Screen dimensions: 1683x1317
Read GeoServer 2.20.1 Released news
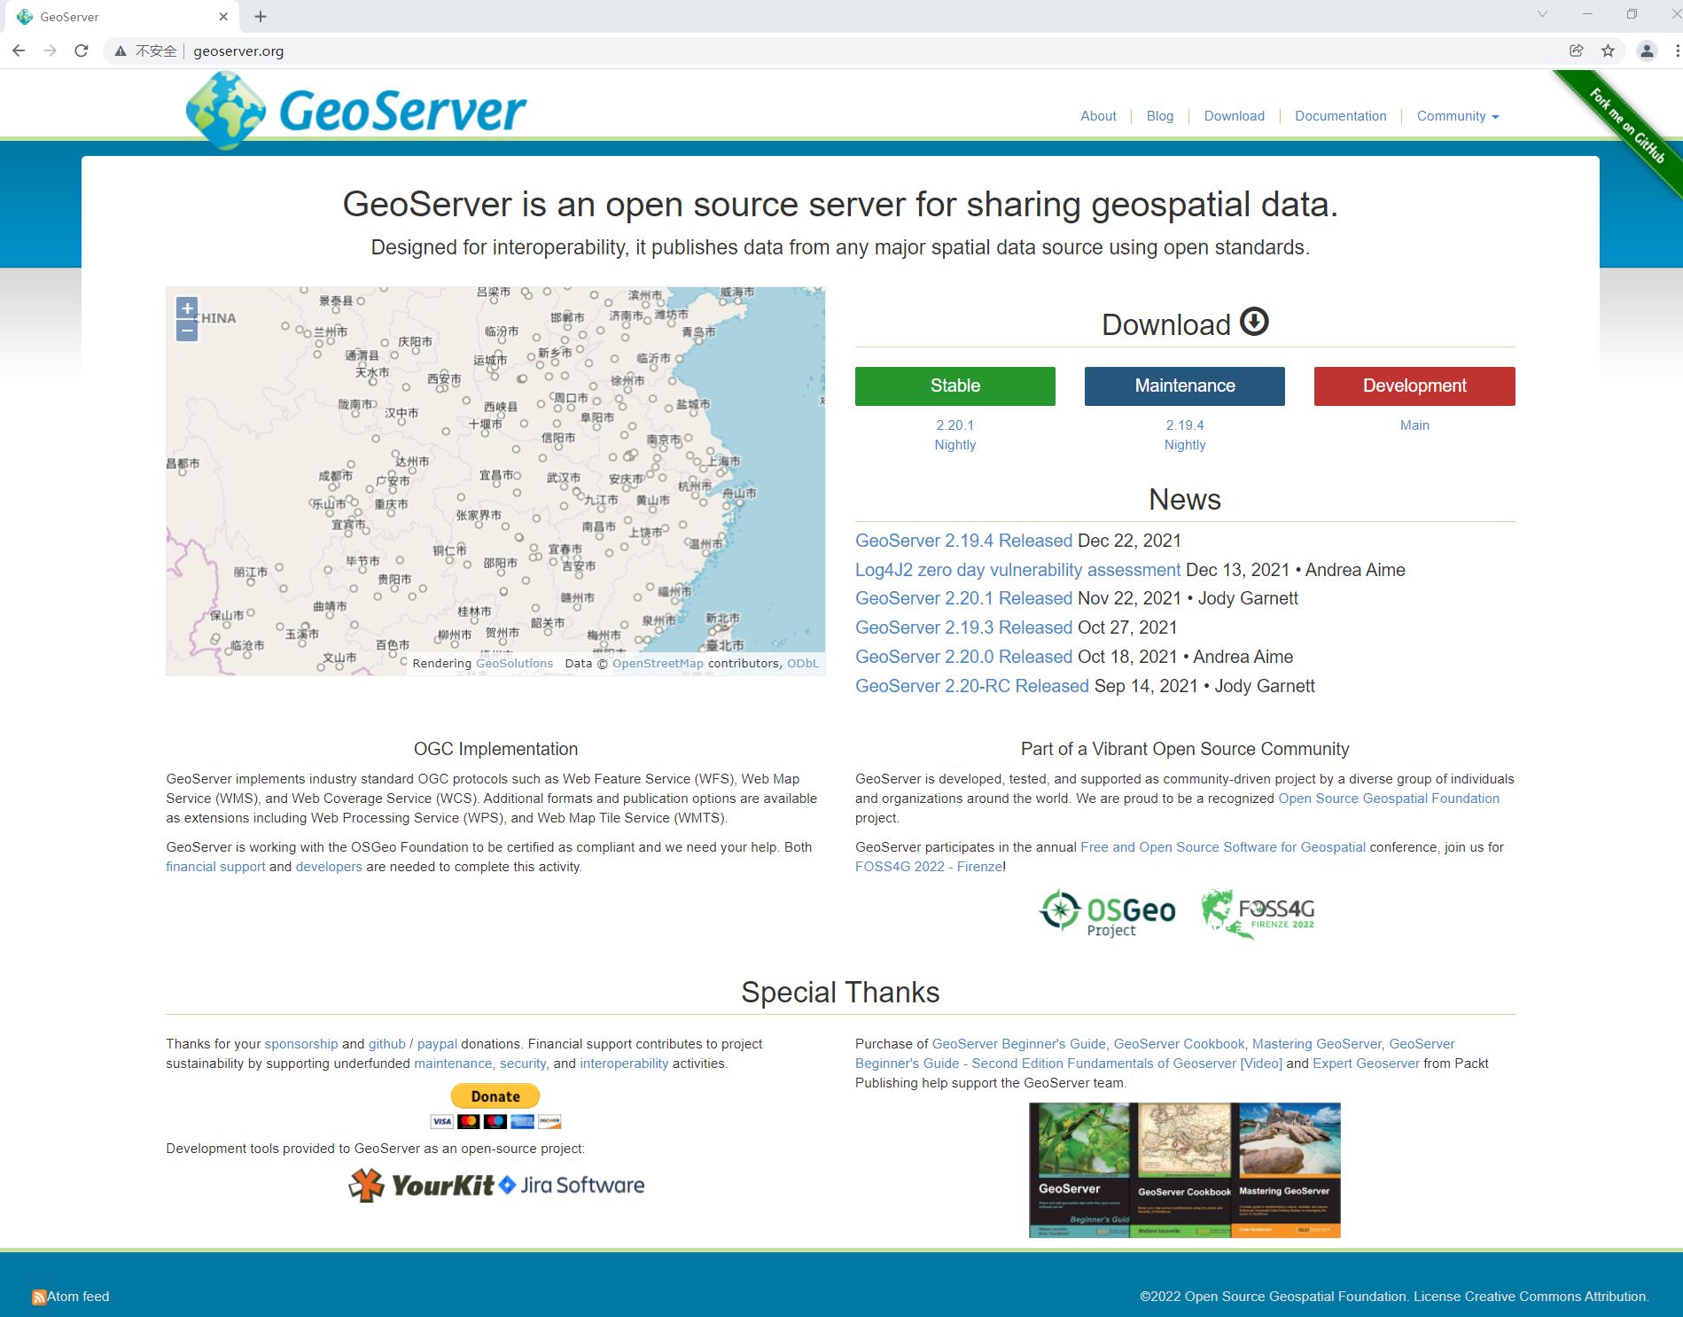[964, 598]
